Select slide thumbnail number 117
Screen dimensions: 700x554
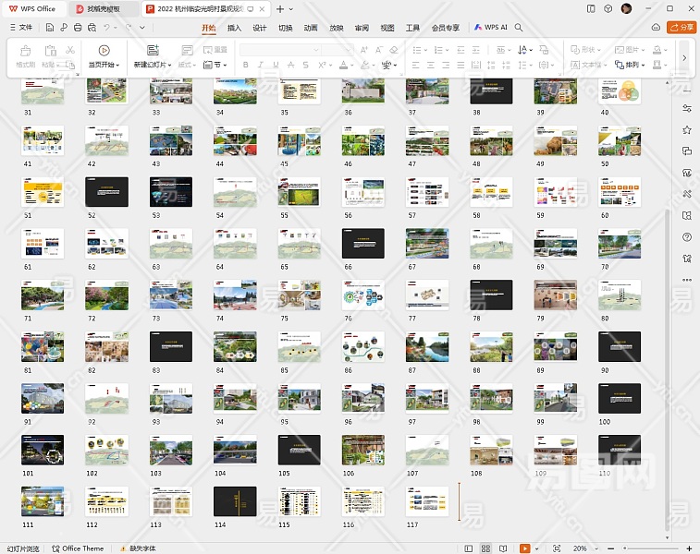click(x=426, y=501)
